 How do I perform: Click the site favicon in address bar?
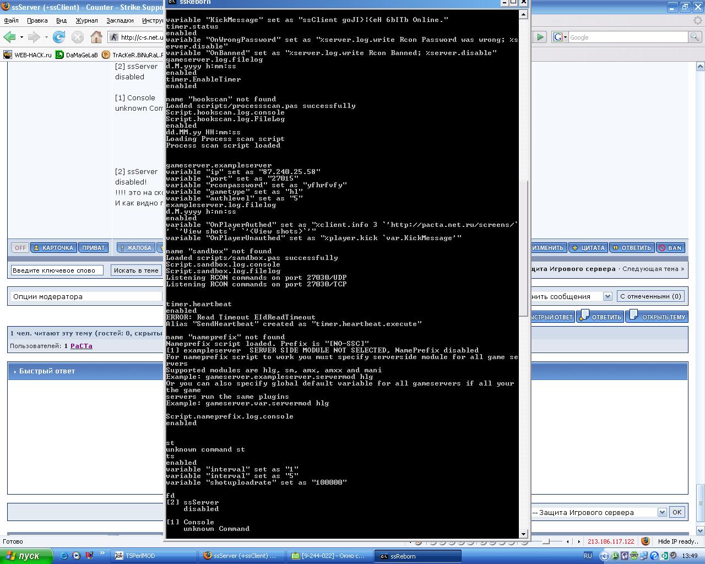pos(114,37)
